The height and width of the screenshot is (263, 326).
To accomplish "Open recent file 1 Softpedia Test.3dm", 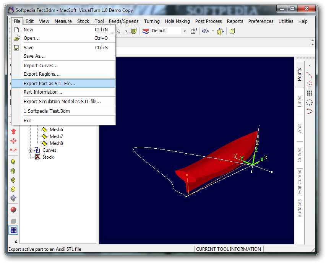I will 63,111.
